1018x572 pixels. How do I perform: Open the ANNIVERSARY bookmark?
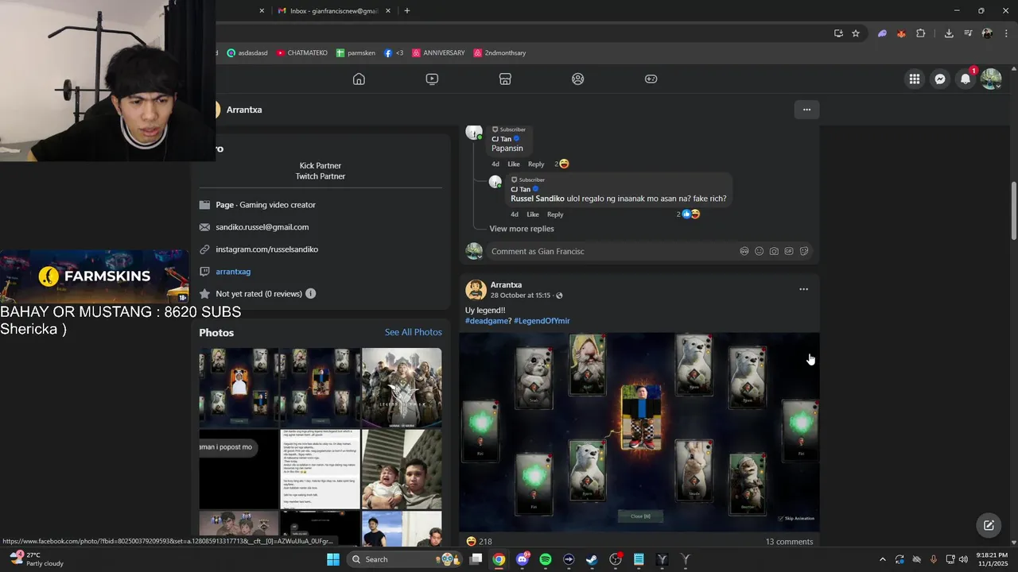pos(438,53)
